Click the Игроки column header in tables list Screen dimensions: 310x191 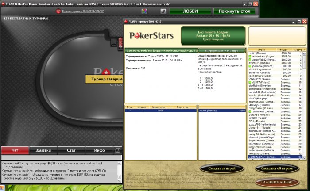click(142, 107)
